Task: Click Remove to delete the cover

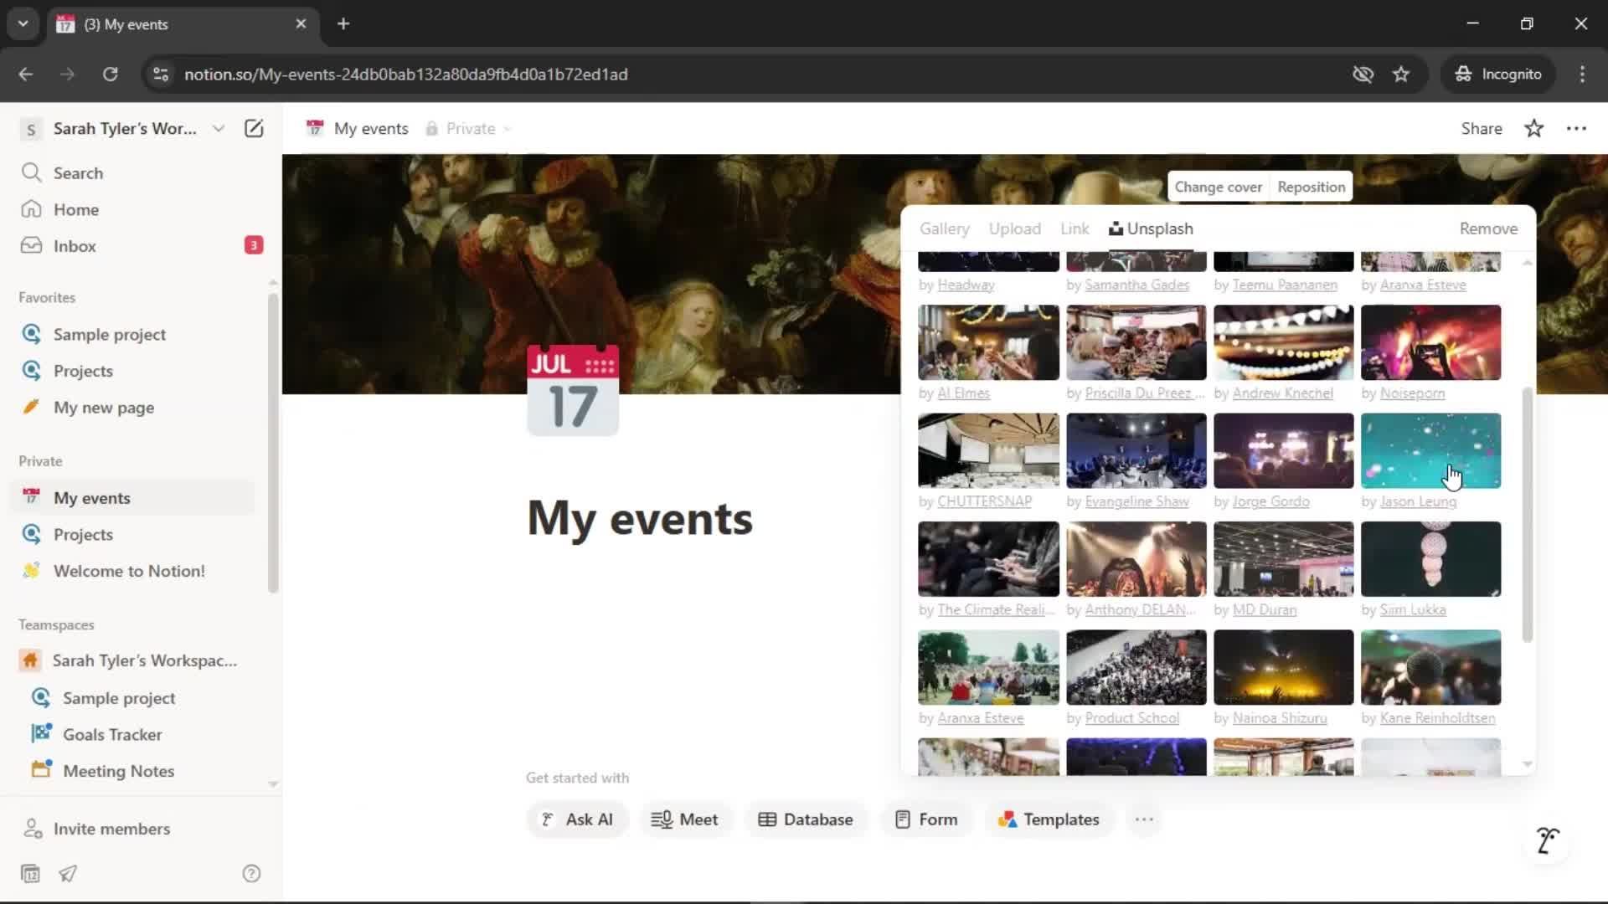Action: 1488,229
